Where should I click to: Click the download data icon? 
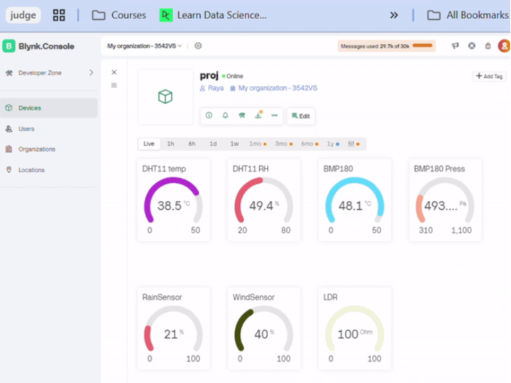coord(258,116)
